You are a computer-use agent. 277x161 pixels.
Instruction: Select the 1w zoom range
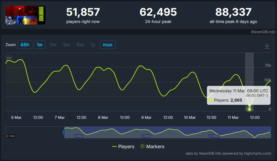click(40, 45)
